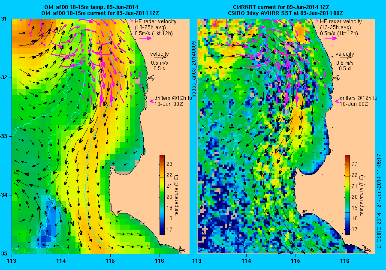386x270 pixels.
Task: Click the small island off the coast, left map
Action: pyautogui.click(x=135, y=78)
